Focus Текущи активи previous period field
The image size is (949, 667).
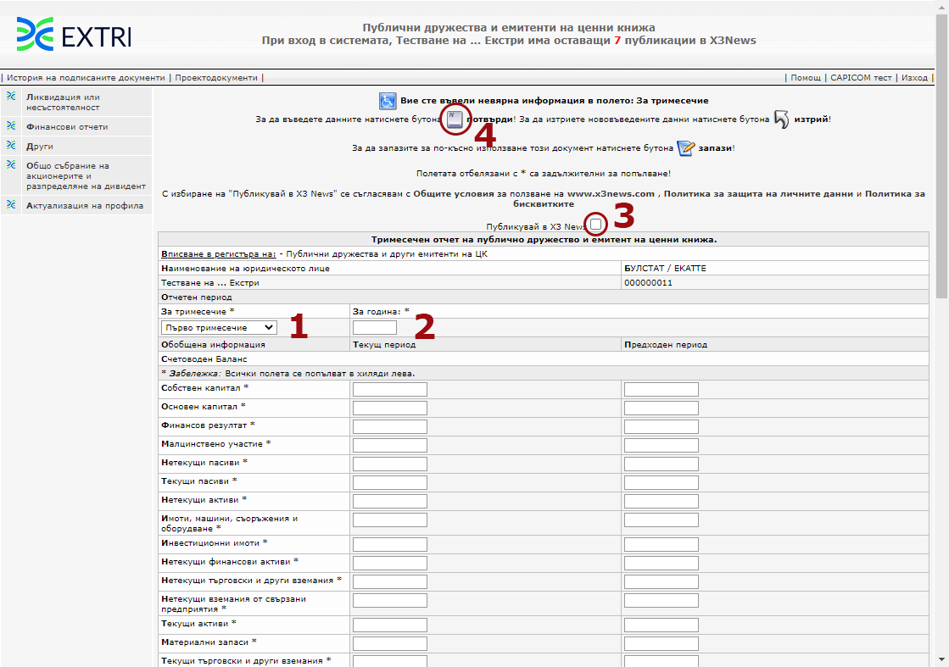[x=661, y=625]
